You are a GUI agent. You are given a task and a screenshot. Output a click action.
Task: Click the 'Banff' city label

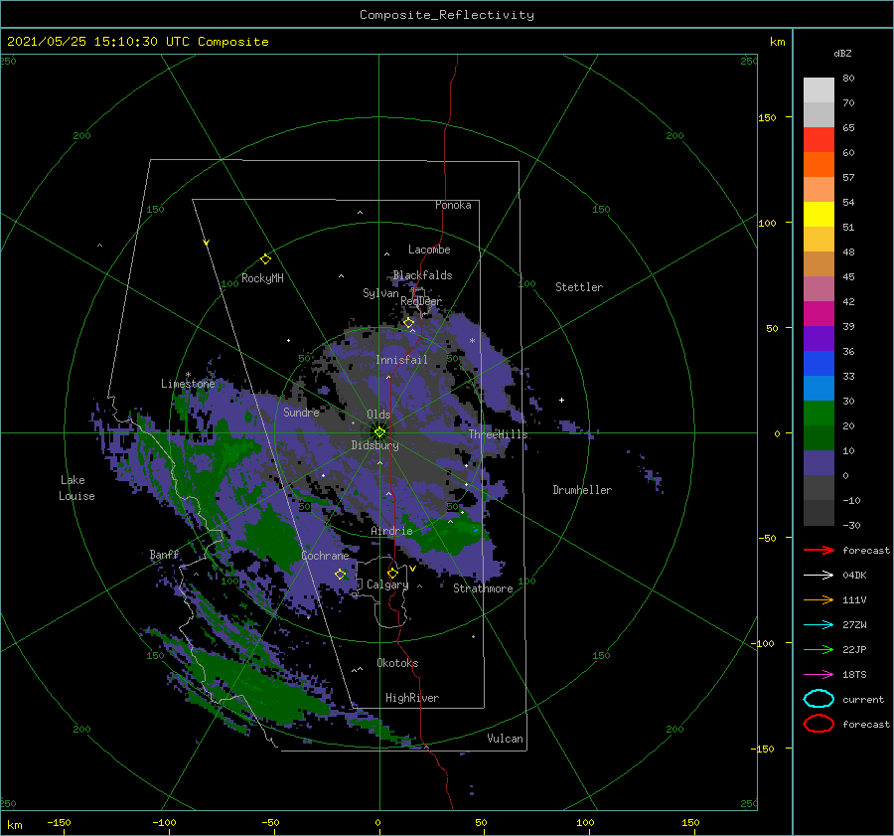[x=164, y=554]
